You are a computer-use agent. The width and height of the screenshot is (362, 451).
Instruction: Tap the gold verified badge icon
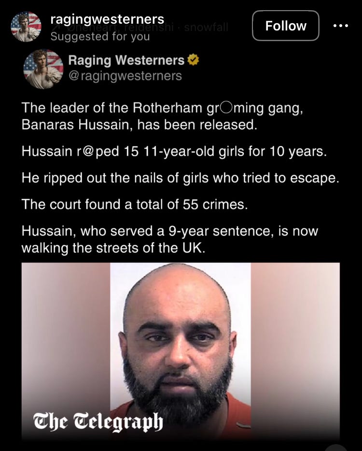tap(193, 60)
